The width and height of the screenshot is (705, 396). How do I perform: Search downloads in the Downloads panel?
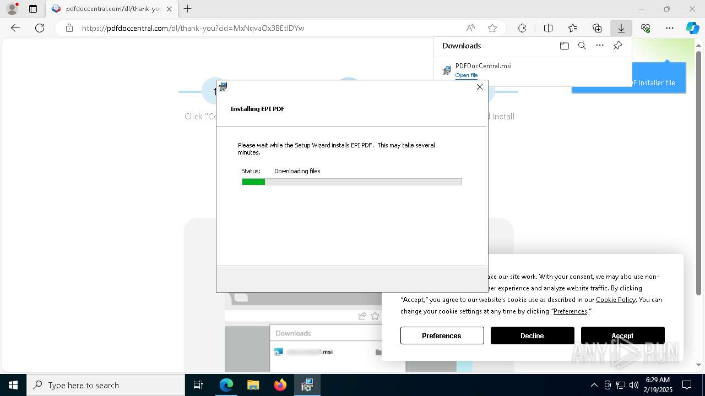(582, 46)
